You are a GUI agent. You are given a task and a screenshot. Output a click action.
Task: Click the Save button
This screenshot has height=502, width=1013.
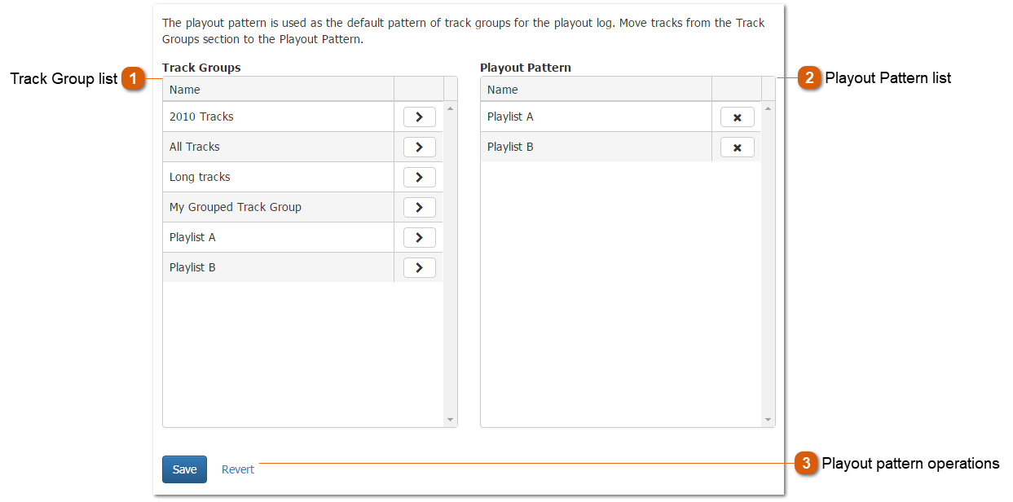coord(184,469)
